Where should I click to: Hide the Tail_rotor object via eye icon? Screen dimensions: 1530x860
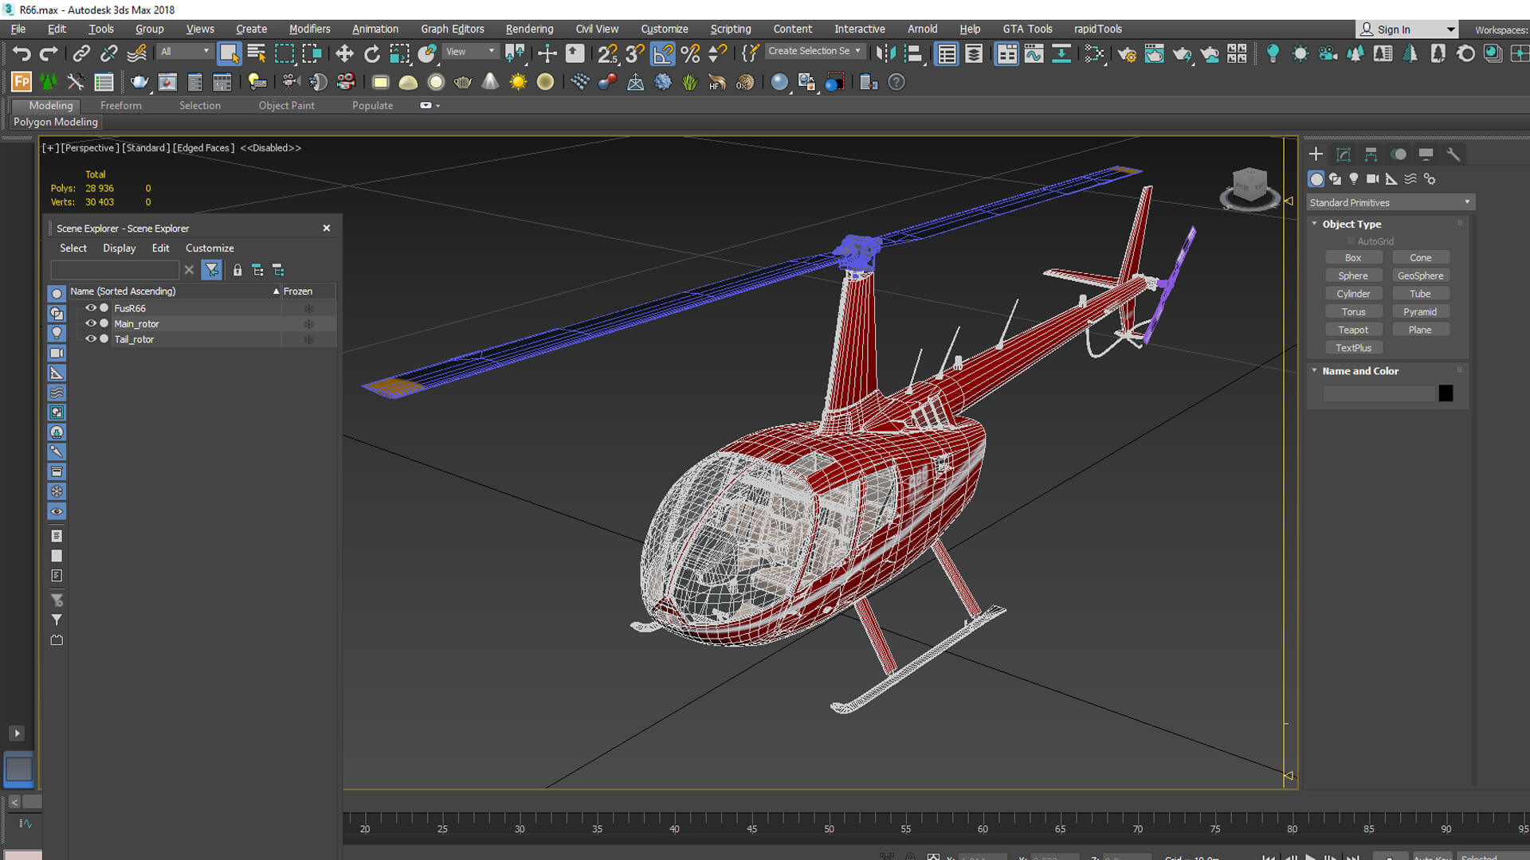click(x=91, y=339)
